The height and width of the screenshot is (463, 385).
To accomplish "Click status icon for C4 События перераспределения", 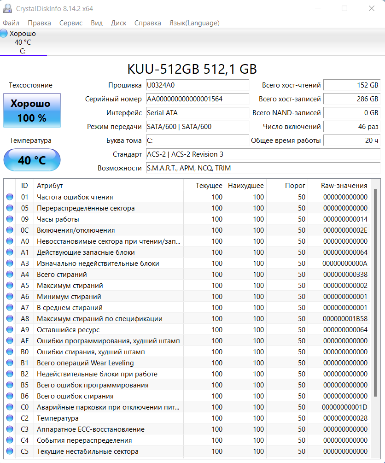I will (x=10, y=440).
